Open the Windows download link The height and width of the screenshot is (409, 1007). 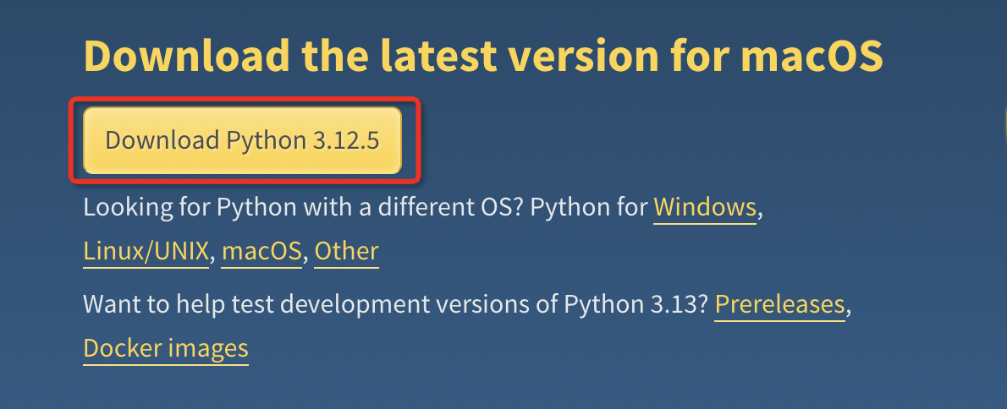705,207
